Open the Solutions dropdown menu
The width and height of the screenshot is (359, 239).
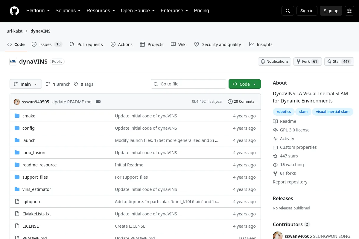pyautogui.click(x=68, y=11)
